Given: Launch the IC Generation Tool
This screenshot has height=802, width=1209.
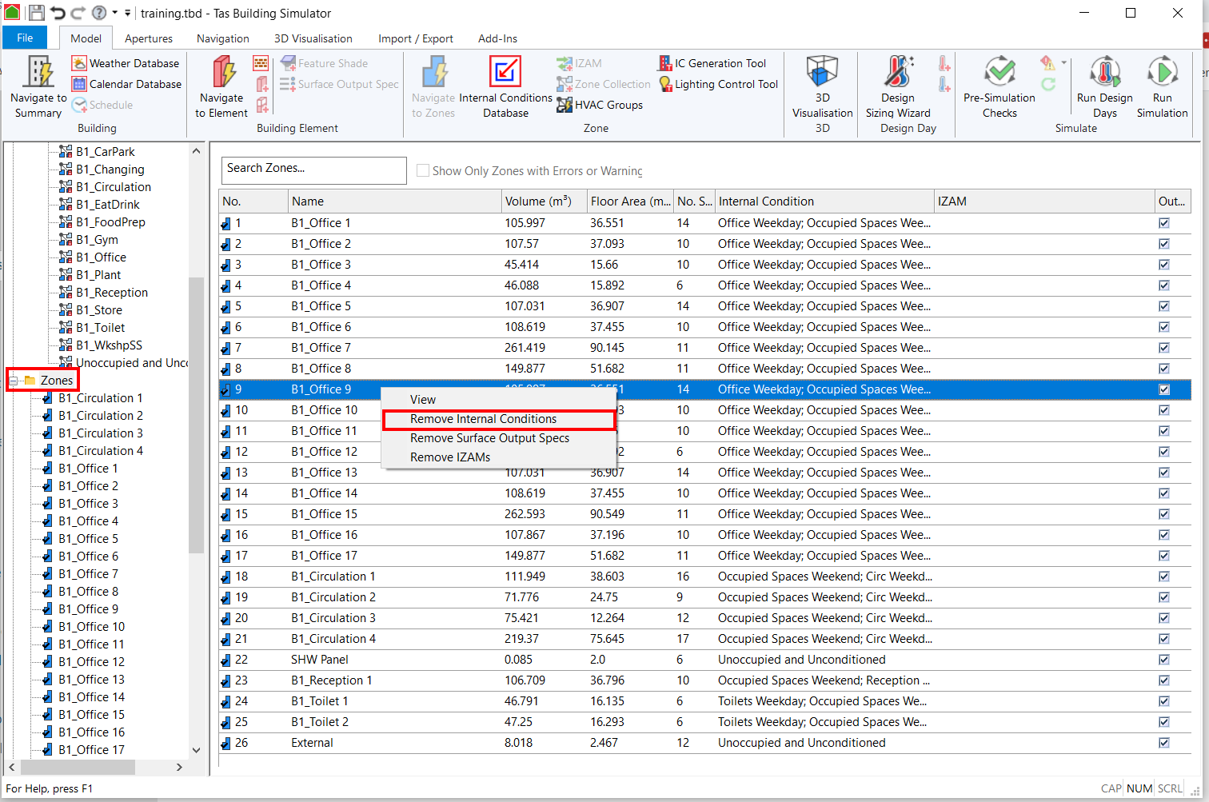Looking at the screenshot, I should tap(712, 63).
